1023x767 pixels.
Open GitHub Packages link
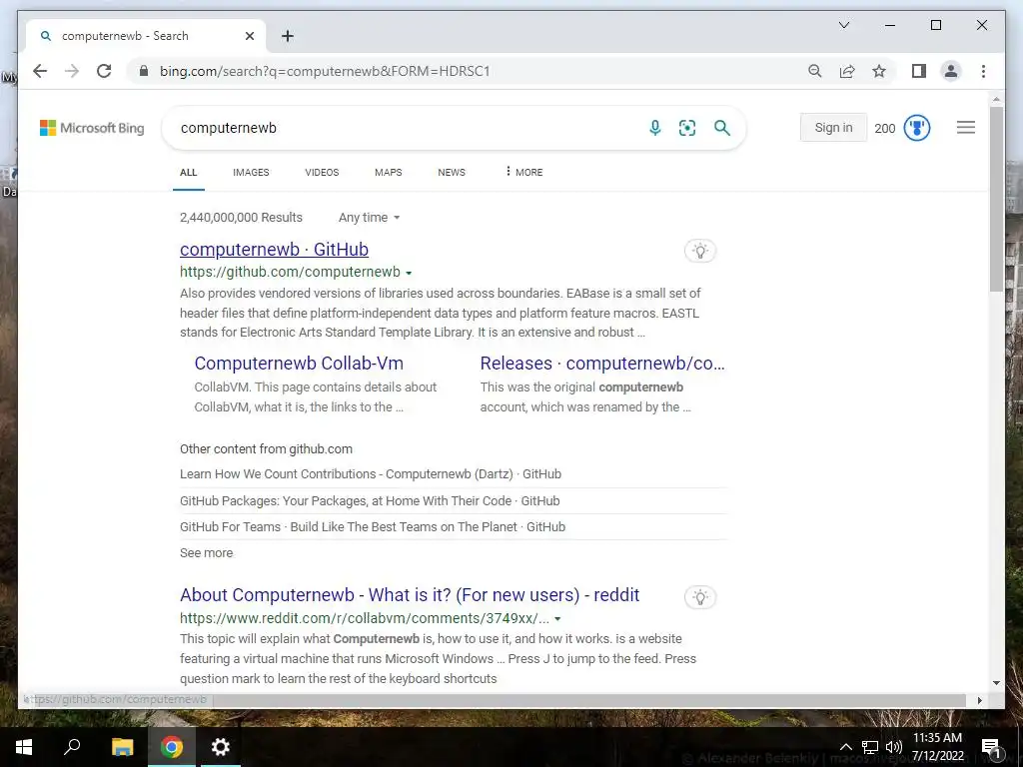[x=370, y=501]
